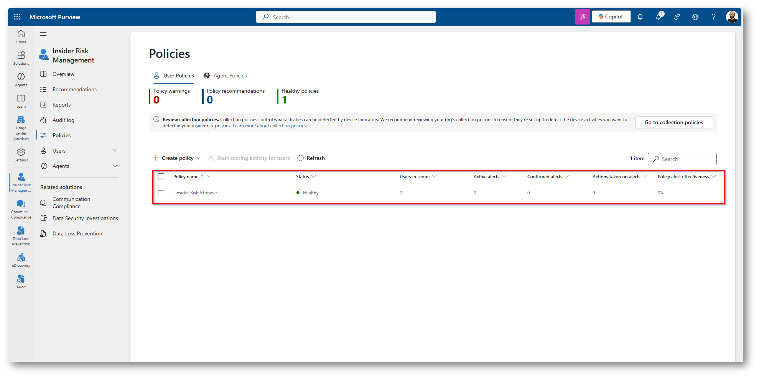Click the Policy recommendations count
This screenshot has height=378, width=759.
click(x=210, y=100)
